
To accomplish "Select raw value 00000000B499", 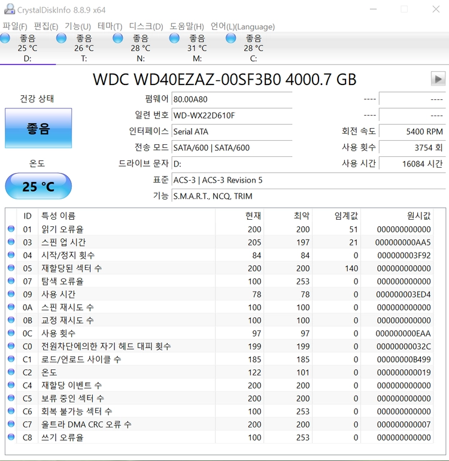I will pos(404,359).
